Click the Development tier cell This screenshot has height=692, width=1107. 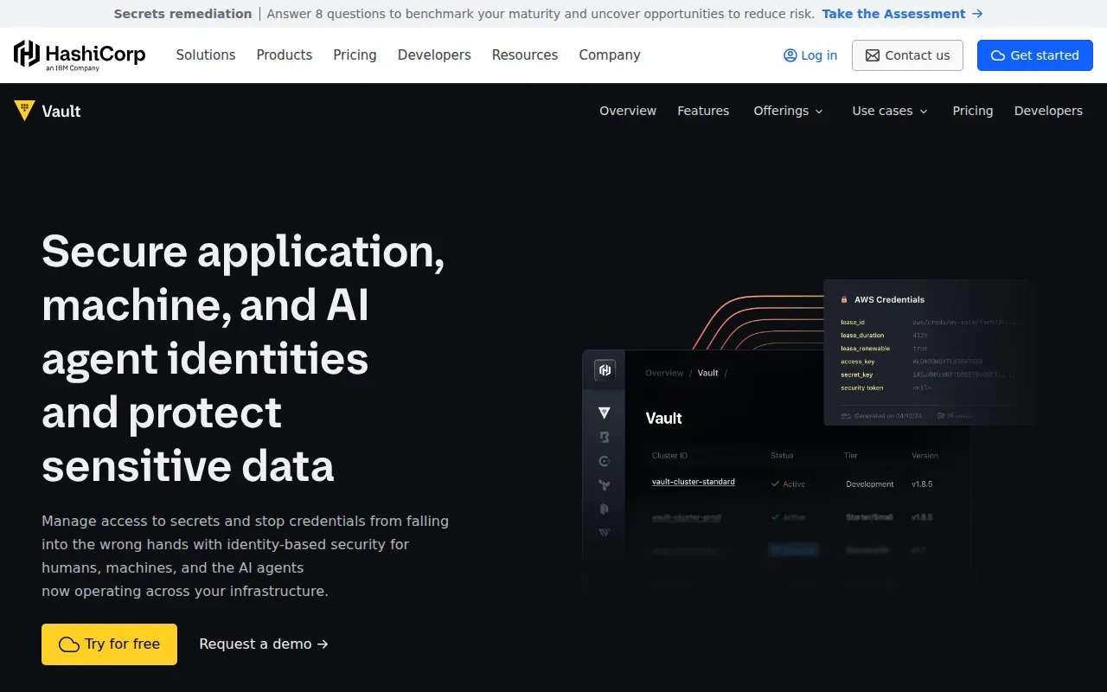[870, 484]
